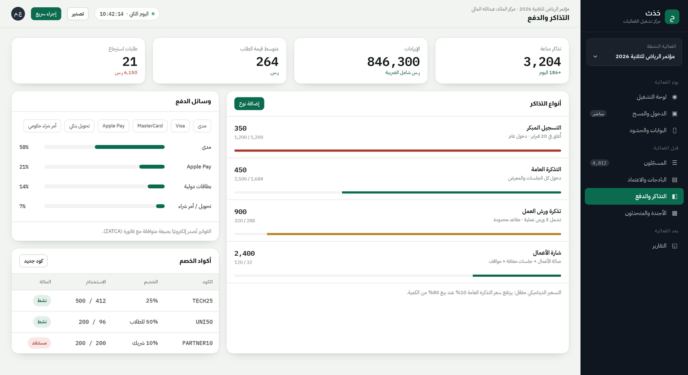Click the الاستخدام column header
Image resolution: width=688 pixels, height=375 pixels.
(96, 282)
